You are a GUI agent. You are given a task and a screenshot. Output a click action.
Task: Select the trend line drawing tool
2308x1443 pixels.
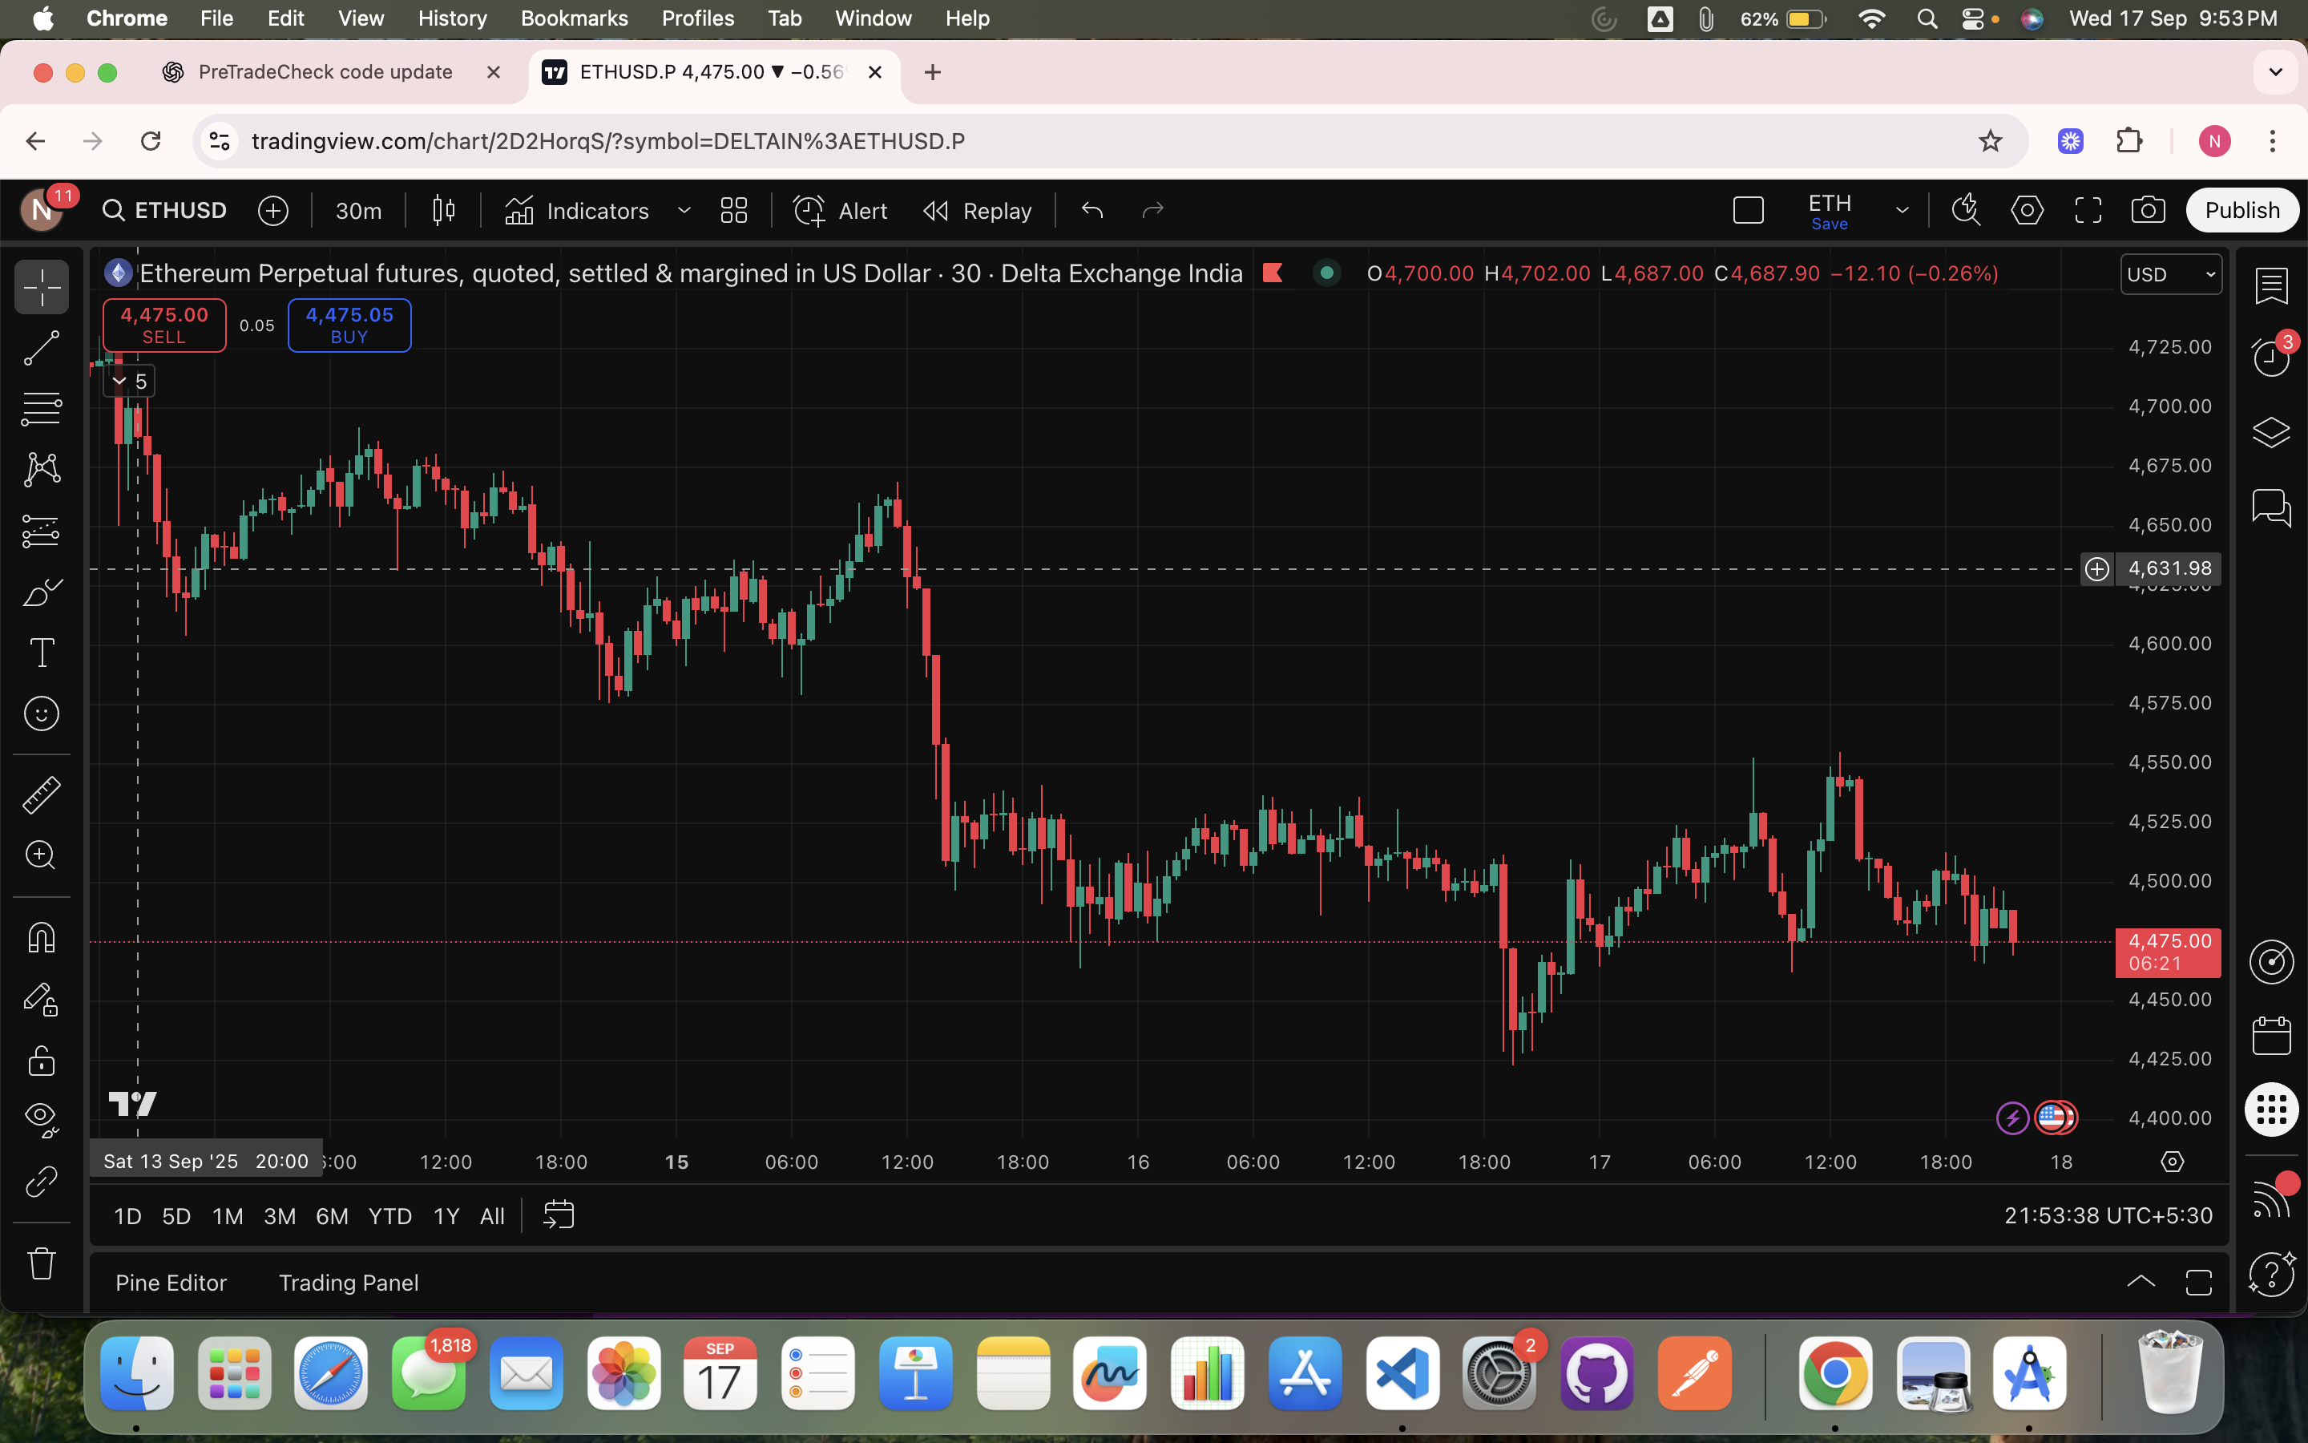pyautogui.click(x=41, y=349)
